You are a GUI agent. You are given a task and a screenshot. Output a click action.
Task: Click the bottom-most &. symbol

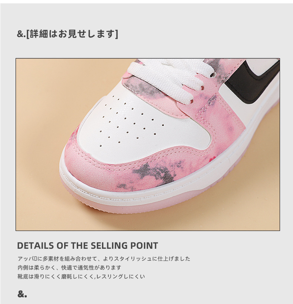22,294
